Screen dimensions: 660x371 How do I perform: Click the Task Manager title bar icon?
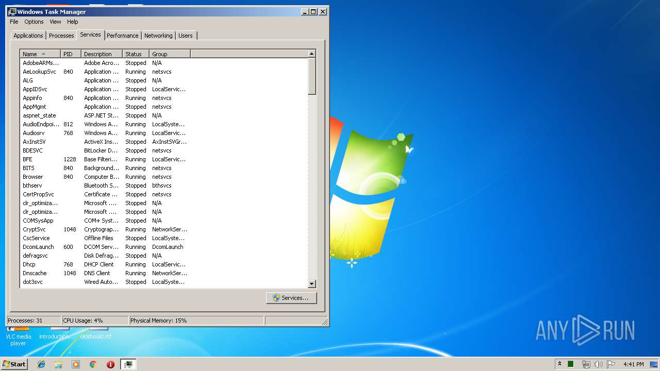[x=12, y=11]
